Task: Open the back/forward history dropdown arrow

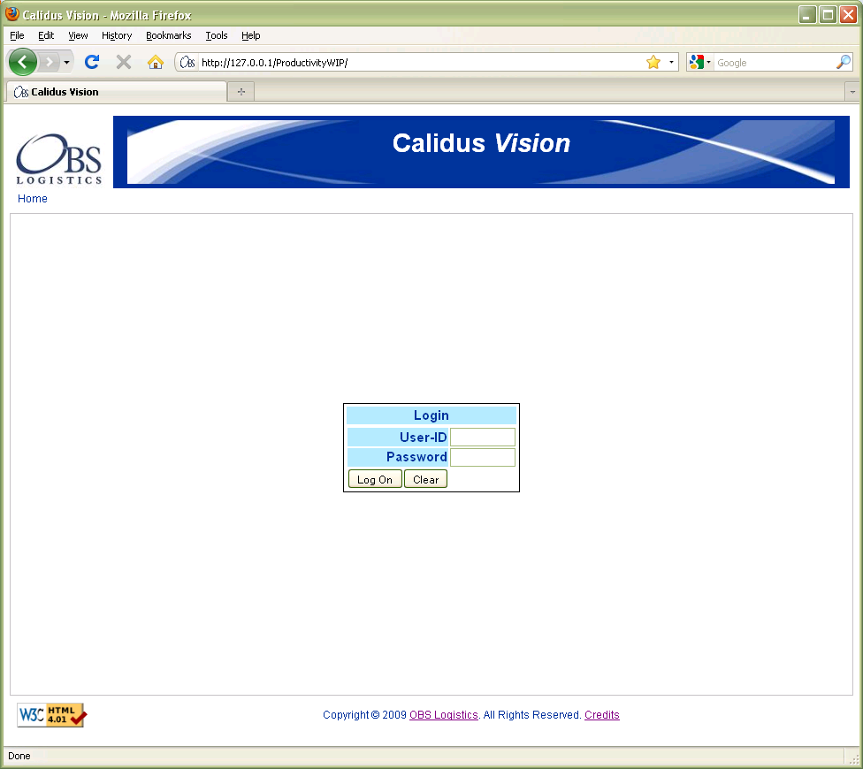Action: [66, 62]
